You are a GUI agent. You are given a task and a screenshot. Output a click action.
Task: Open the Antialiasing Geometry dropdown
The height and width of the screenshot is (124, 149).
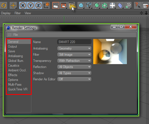[74, 48]
